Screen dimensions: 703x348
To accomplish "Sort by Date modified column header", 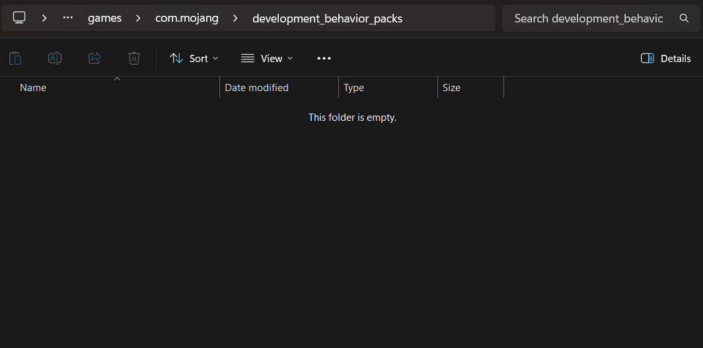I will 256,88.
